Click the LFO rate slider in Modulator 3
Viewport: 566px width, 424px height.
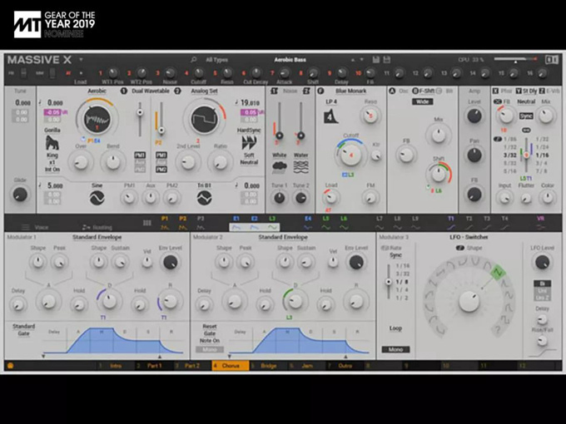389,282
